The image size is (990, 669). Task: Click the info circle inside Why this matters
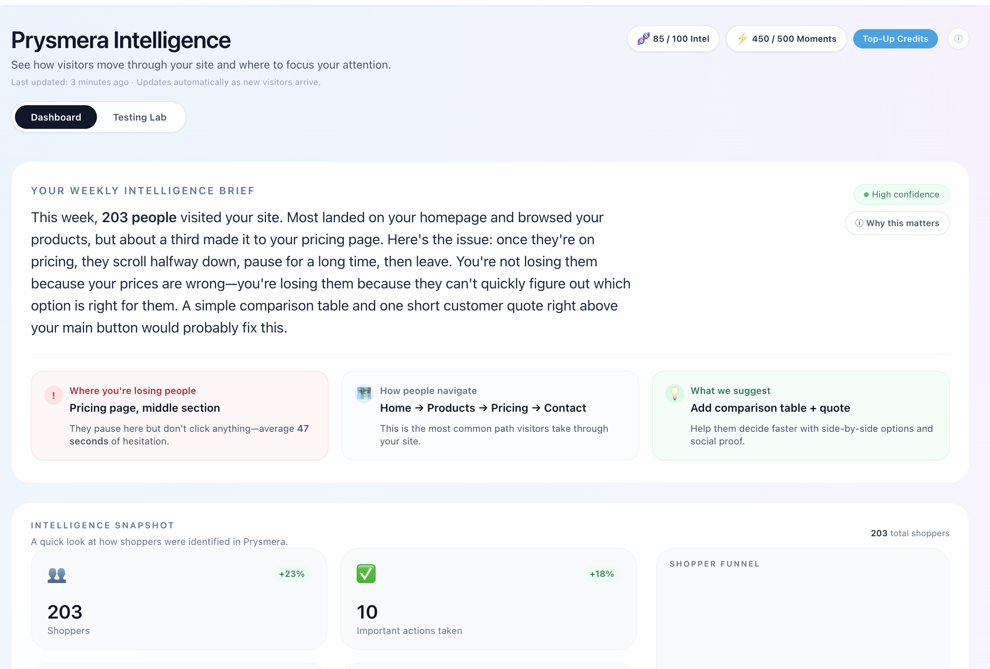pyautogui.click(x=859, y=223)
